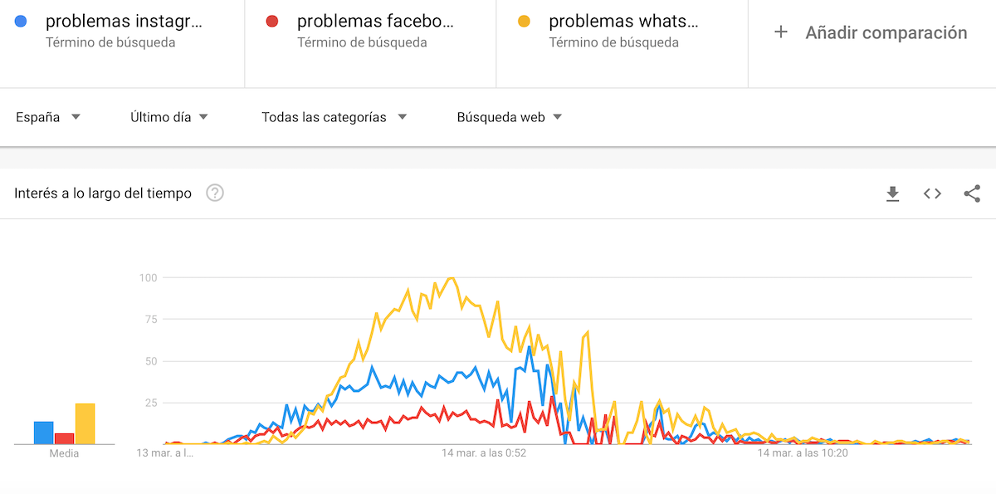Open the Todas las categorías dropdown
The image size is (996, 494).
pos(334,117)
